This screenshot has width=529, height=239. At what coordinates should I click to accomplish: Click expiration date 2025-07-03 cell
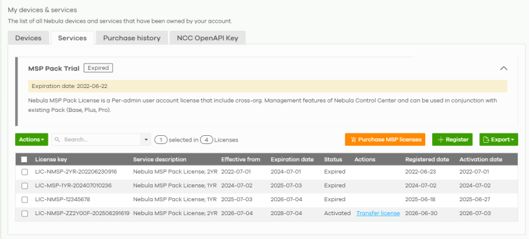286,186
